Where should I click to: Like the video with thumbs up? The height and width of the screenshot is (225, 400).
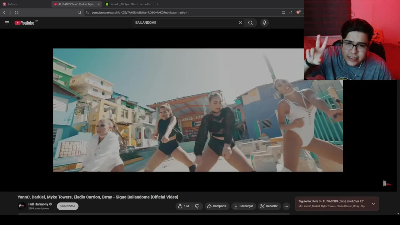click(x=183, y=206)
